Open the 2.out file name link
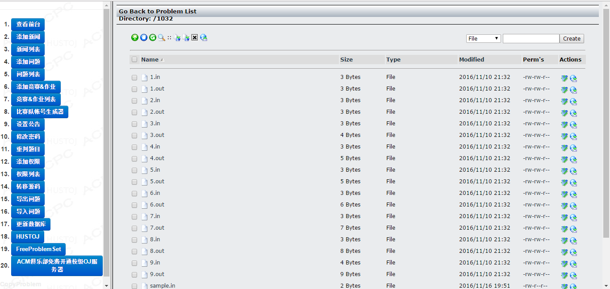 pyautogui.click(x=157, y=112)
